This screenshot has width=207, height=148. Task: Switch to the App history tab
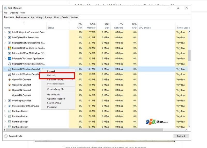pyautogui.click(x=37, y=17)
